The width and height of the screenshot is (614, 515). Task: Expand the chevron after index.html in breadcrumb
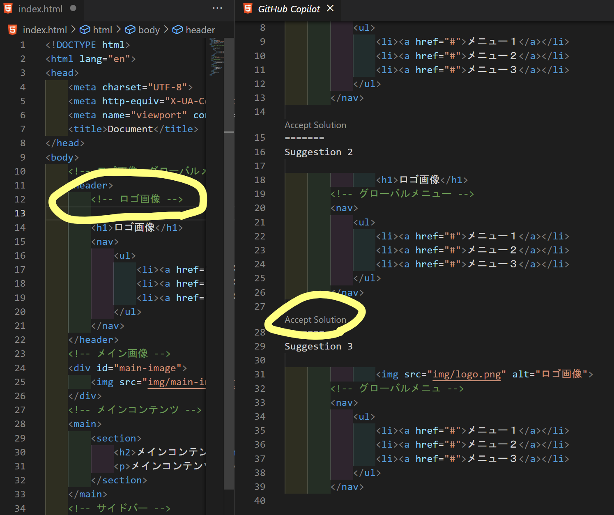point(73,29)
